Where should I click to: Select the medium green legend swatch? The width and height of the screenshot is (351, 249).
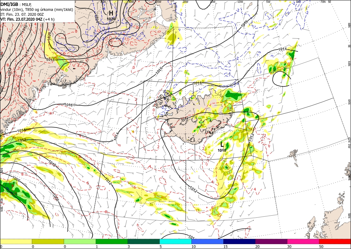tap(112, 241)
